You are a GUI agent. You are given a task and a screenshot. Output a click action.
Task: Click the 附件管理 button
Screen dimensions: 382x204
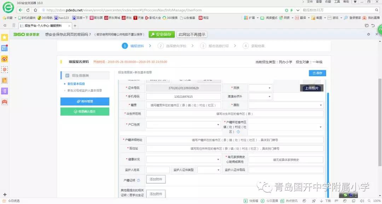pos(85,101)
